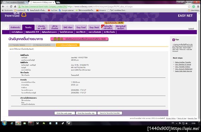The height and width of the screenshot is (132, 201).
Task: Launch Internet Explorer from the taskbar
Action: tap(12, 123)
